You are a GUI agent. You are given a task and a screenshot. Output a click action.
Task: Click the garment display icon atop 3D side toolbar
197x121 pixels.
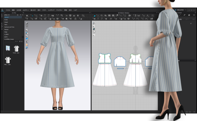click(27, 23)
